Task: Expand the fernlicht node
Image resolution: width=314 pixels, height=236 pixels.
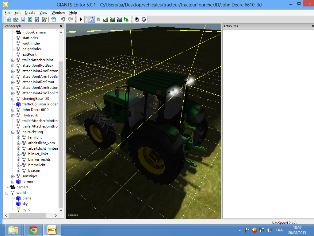Action: point(18,138)
